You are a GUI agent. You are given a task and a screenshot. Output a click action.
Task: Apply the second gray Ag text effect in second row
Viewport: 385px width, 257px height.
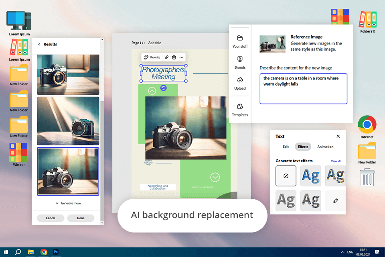[x=310, y=201]
